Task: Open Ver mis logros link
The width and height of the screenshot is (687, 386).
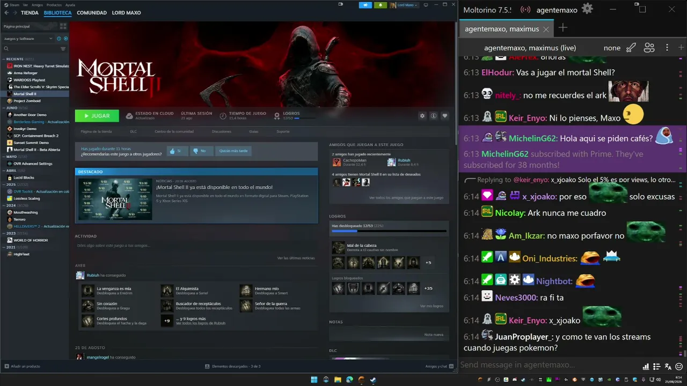Action: [x=432, y=306]
